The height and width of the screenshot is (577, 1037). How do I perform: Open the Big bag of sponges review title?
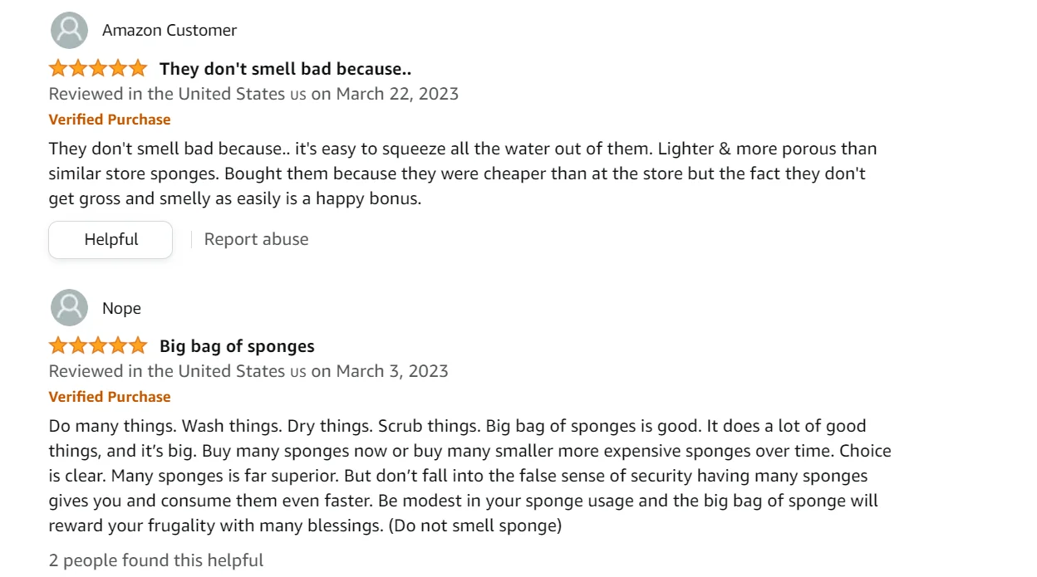click(x=237, y=346)
